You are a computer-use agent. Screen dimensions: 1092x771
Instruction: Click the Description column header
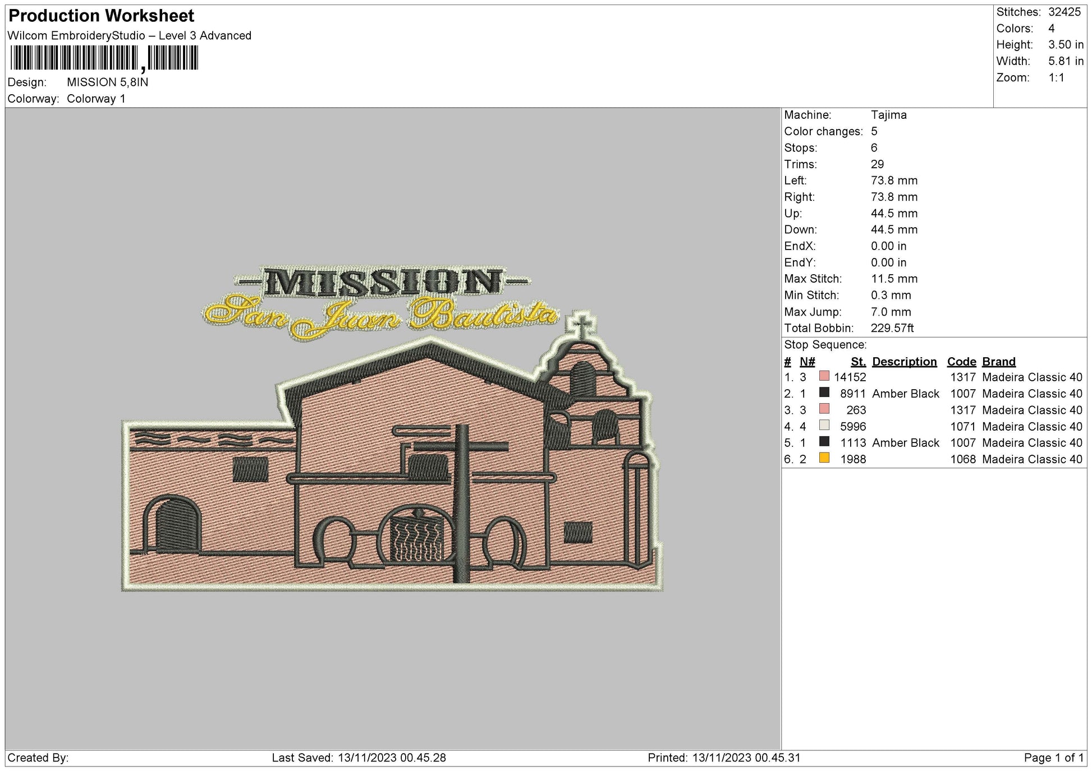[904, 361]
